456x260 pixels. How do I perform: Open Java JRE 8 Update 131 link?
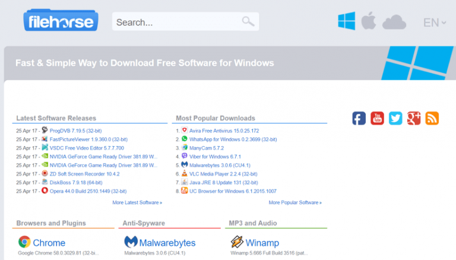click(224, 183)
